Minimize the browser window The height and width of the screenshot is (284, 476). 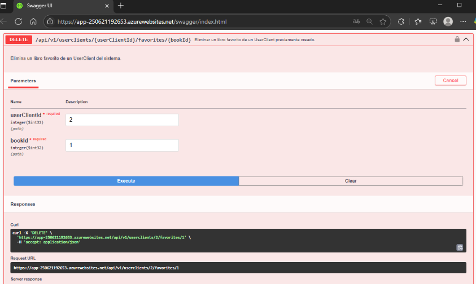(440, 5)
